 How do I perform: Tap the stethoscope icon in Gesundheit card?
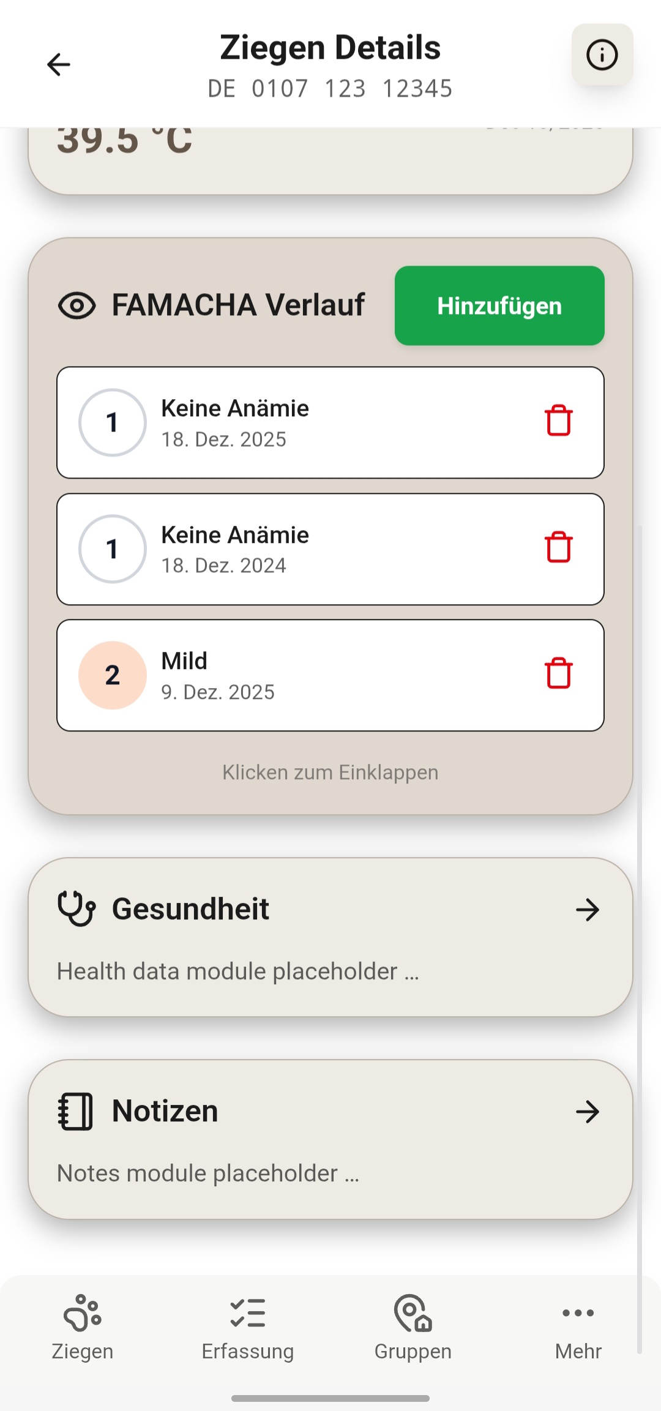(77, 909)
